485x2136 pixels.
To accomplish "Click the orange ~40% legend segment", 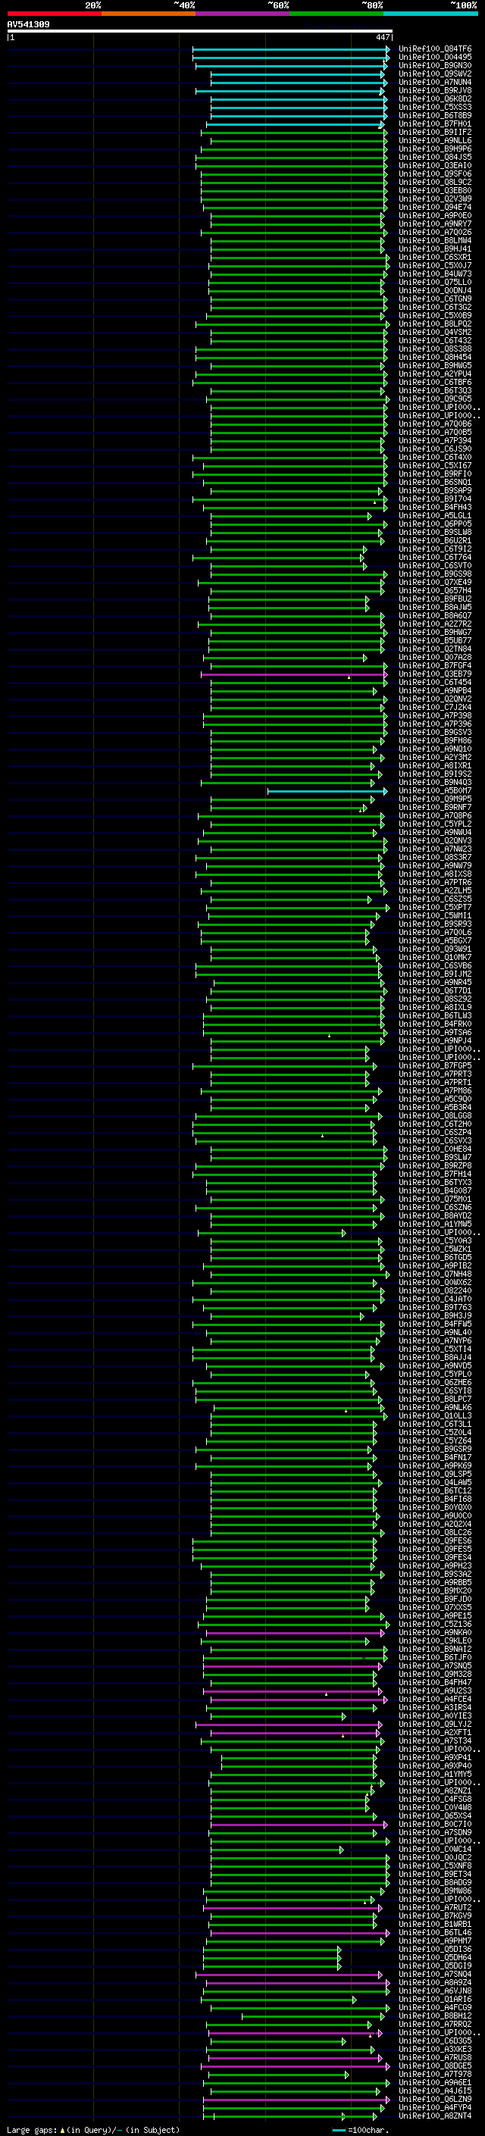I will [149, 14].
